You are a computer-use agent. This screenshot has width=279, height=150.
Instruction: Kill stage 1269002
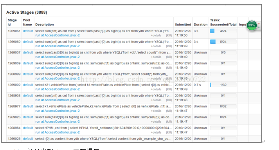pos(169,89)
